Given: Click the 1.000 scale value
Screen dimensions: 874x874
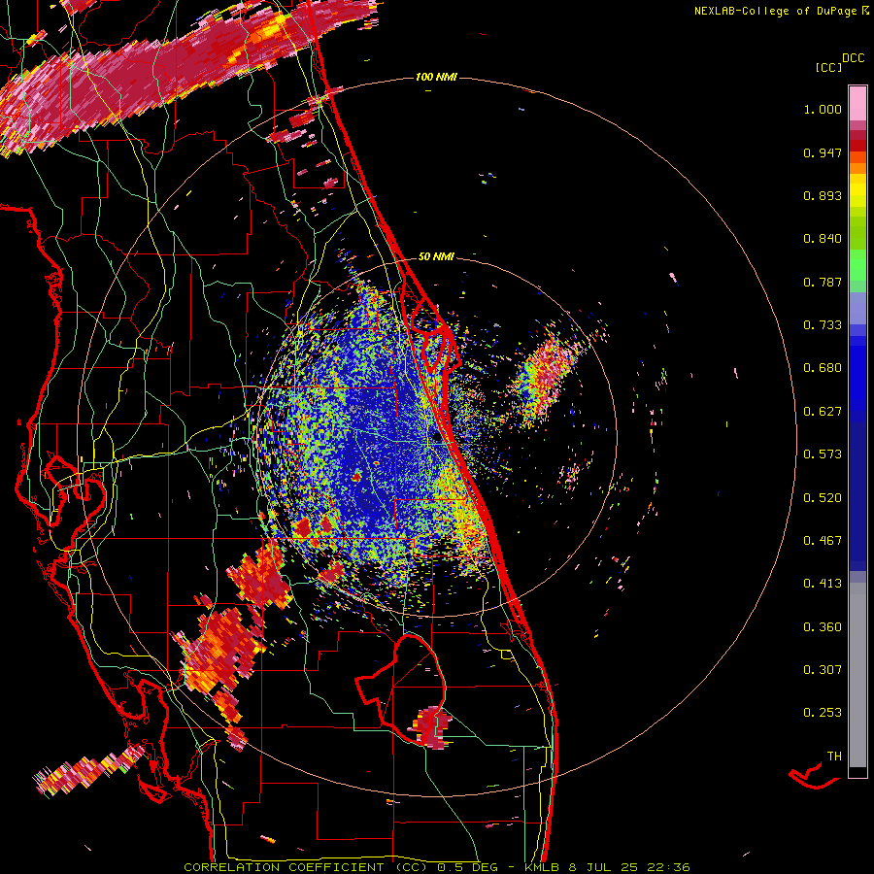Looking at the screenshot, I should click(x=823, y=109).
